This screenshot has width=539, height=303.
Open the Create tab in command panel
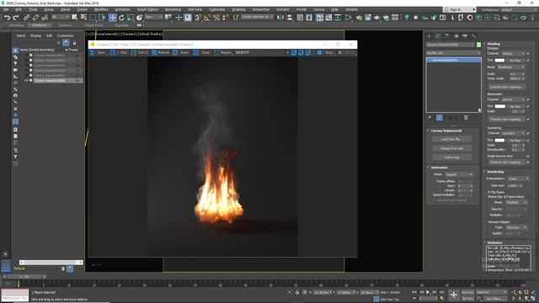(x=429, y=36)
